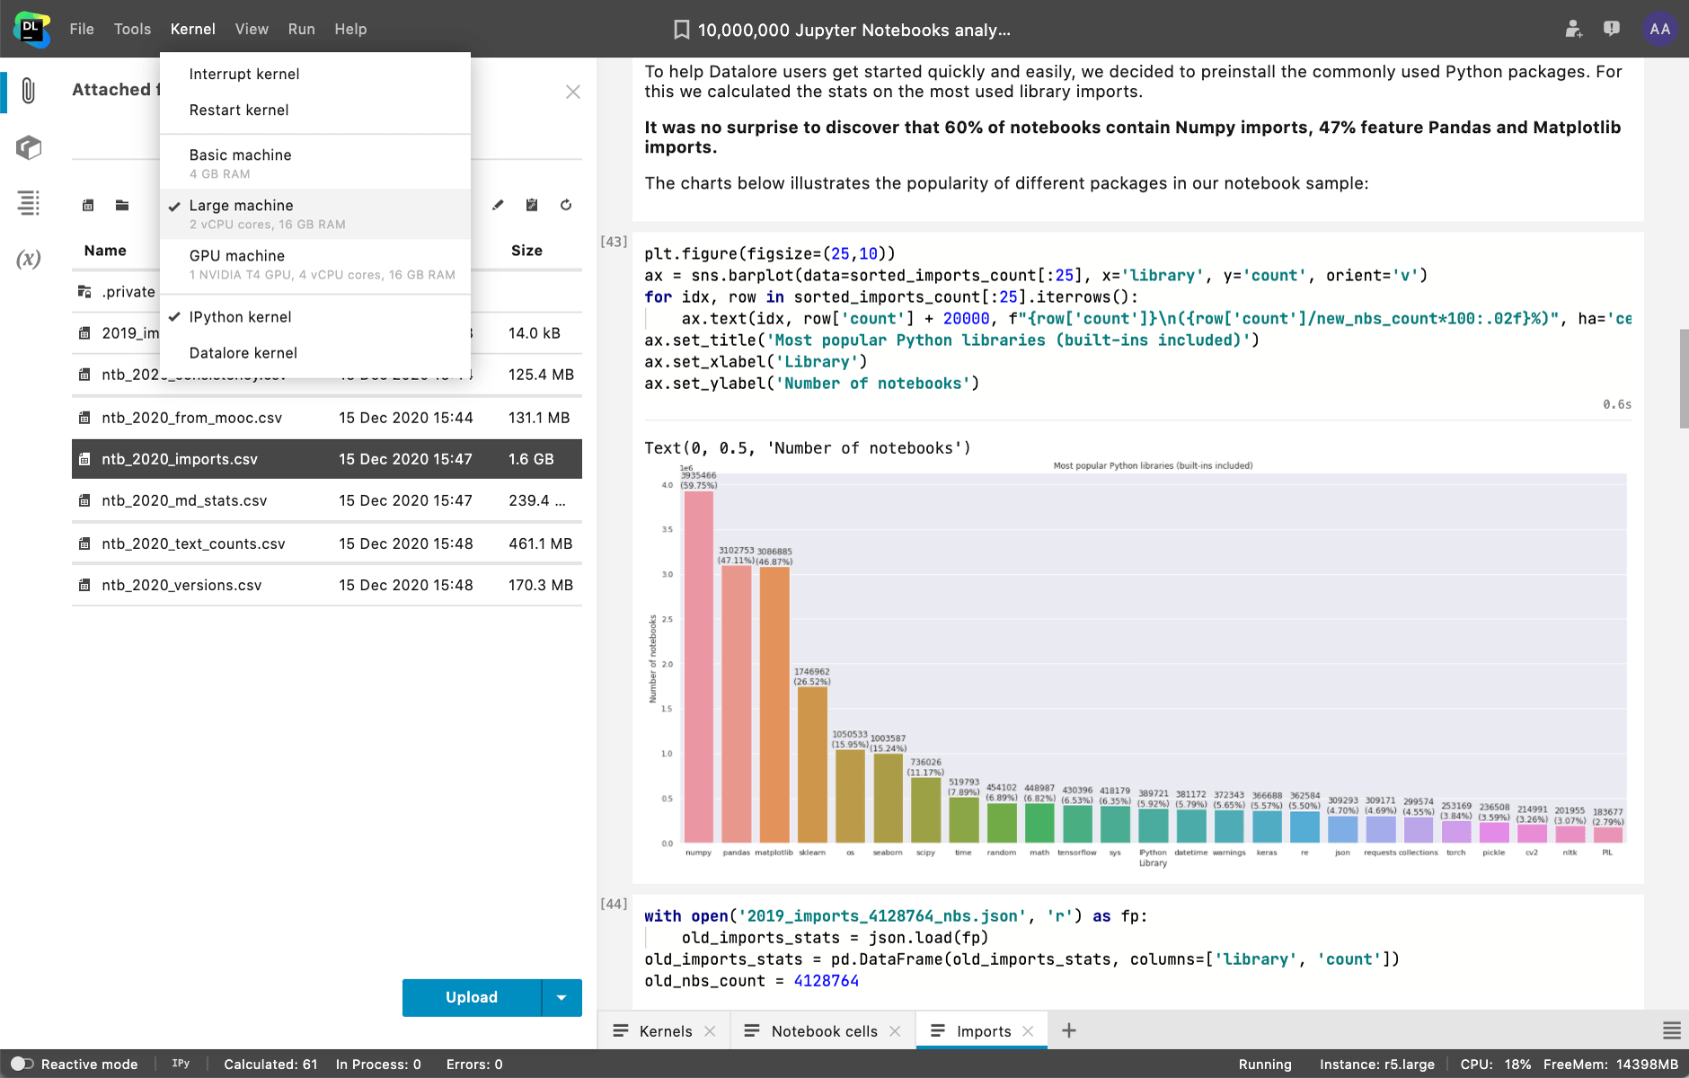The height and width of the screenshot is (1078, 1689).
Task: Open the Table of contents sidebar icon
Action: [x=29, y=203]
